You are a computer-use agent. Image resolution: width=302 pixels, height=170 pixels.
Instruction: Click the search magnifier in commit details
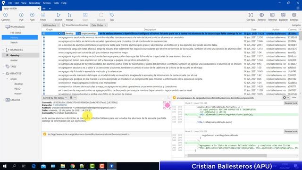point(168,98)
